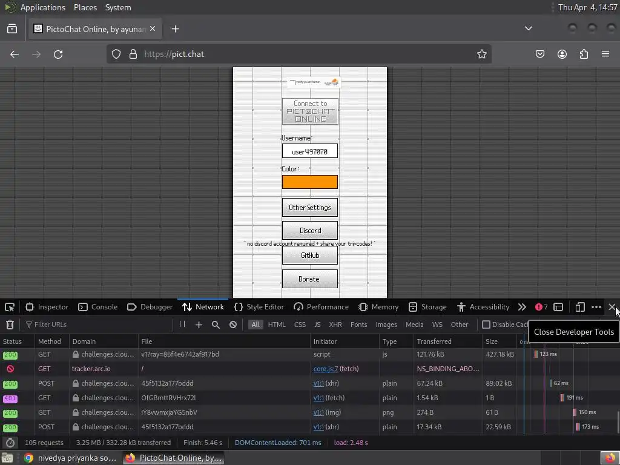Open core.js:7 initiator link

pyautogui.click(x=325, y=369)
